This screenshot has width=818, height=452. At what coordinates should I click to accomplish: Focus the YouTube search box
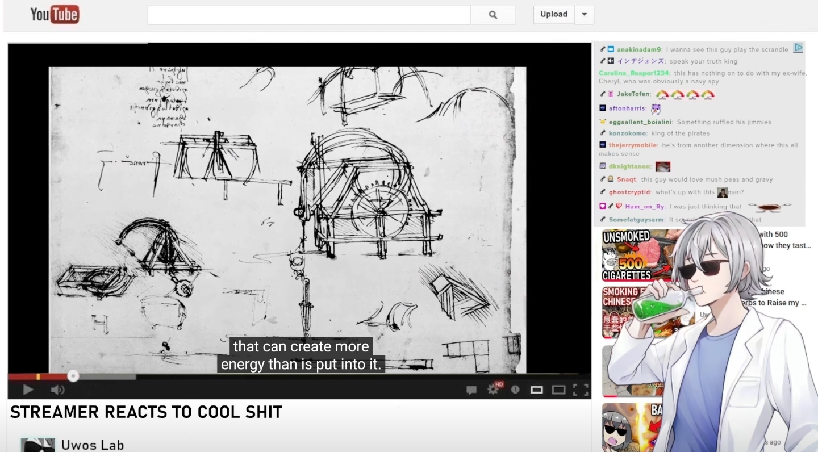tap(309, 15)
